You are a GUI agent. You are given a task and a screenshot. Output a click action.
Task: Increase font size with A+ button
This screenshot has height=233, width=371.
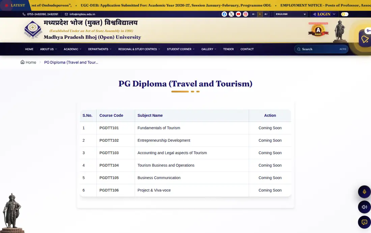pos(266,14)
